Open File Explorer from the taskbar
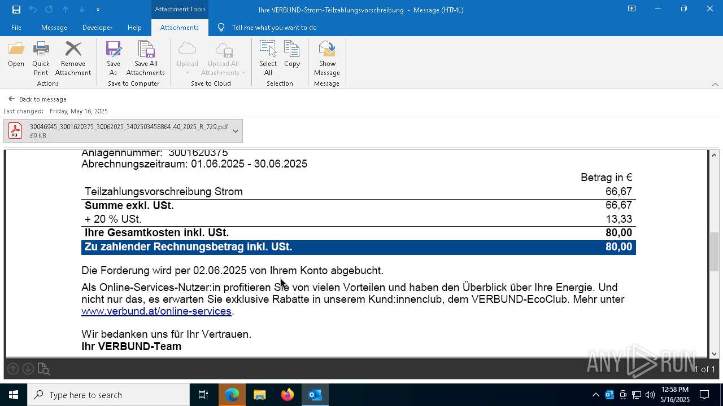 click(259, 395)
